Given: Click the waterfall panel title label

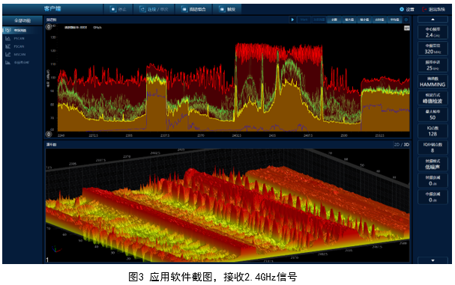Looking at the screenshot, I should click(x=52, y=144).
